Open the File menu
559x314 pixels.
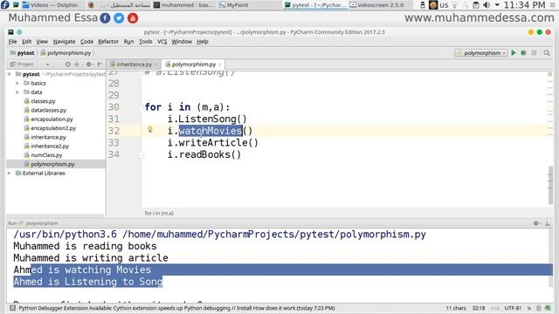point(12,42)
